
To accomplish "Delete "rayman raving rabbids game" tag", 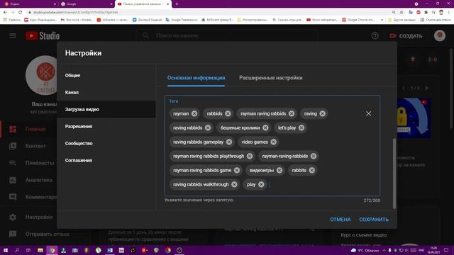I will 237,170.
